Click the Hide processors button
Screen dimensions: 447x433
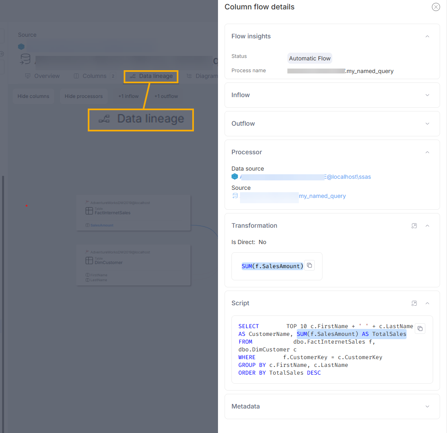click(84, 96)
